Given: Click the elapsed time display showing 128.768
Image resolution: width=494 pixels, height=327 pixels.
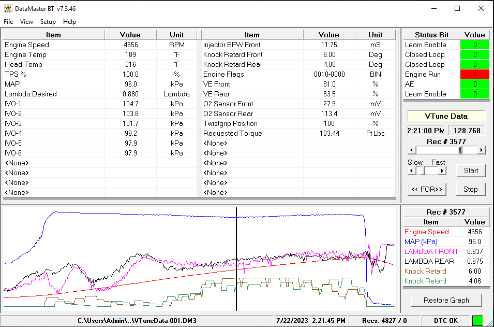Looking at the screenshot, I should coord(466,131).
